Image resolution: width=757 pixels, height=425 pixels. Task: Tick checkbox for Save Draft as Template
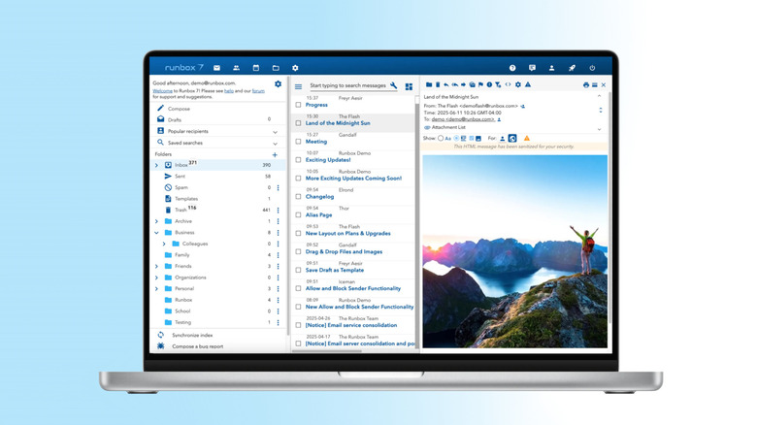[x=298, y=270]
